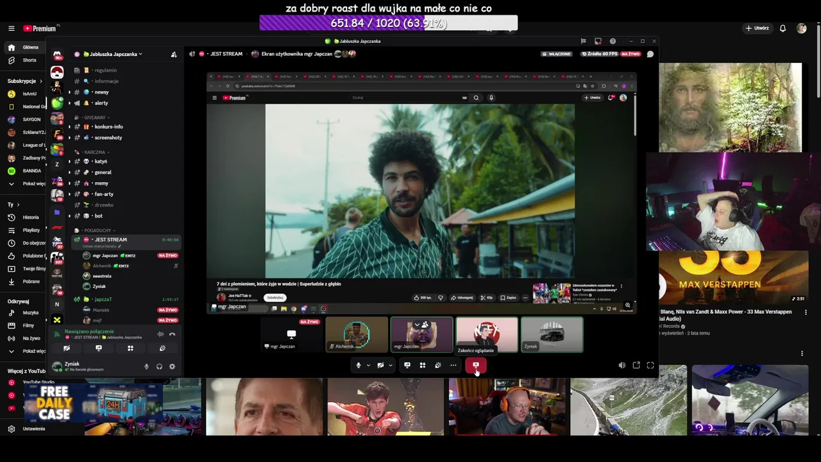Click the YouTube Utwórz button
This screenshot has width=821, height=462.
pos(758,28)
